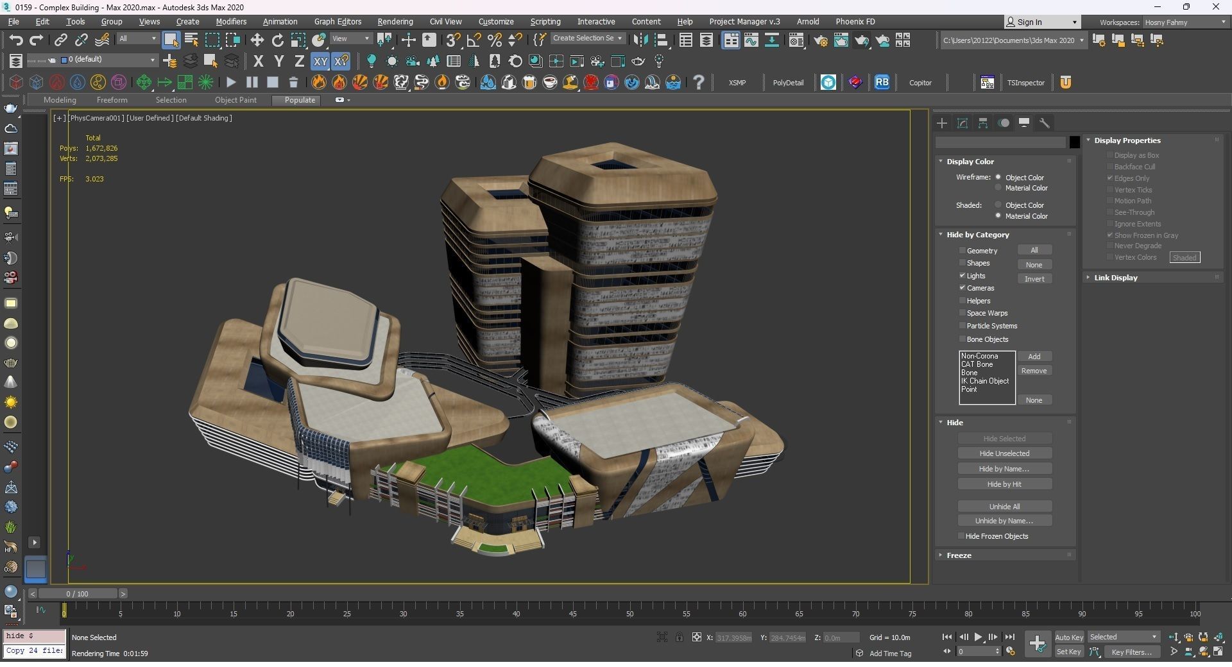
Task: Open Workspaces Hosny Fahmy dropdown
Action: point(1185,22)
